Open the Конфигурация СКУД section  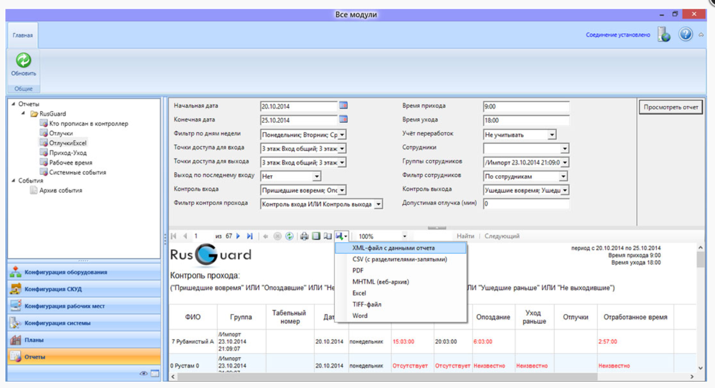[53, 289]
